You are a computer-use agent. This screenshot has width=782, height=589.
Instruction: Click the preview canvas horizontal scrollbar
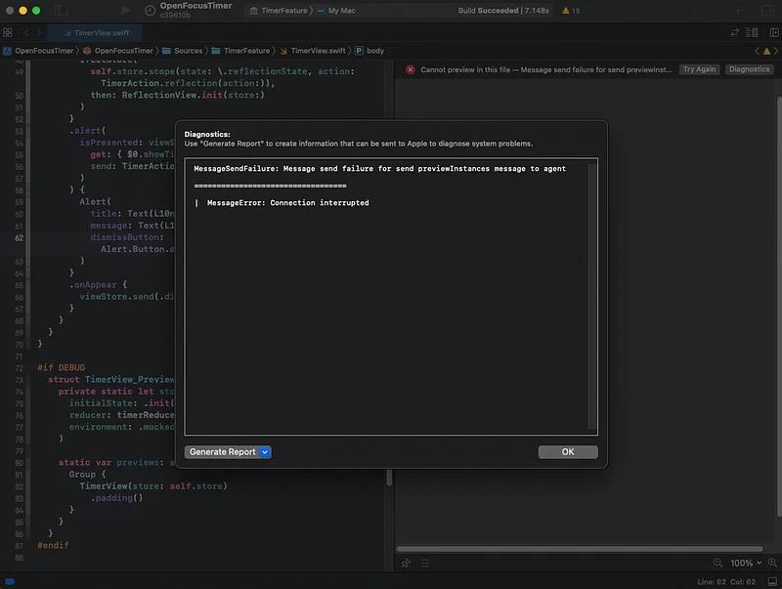click(586, 547)
